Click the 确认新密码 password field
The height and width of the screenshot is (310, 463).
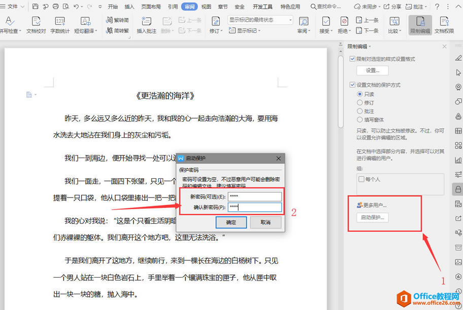coord(255,207)
